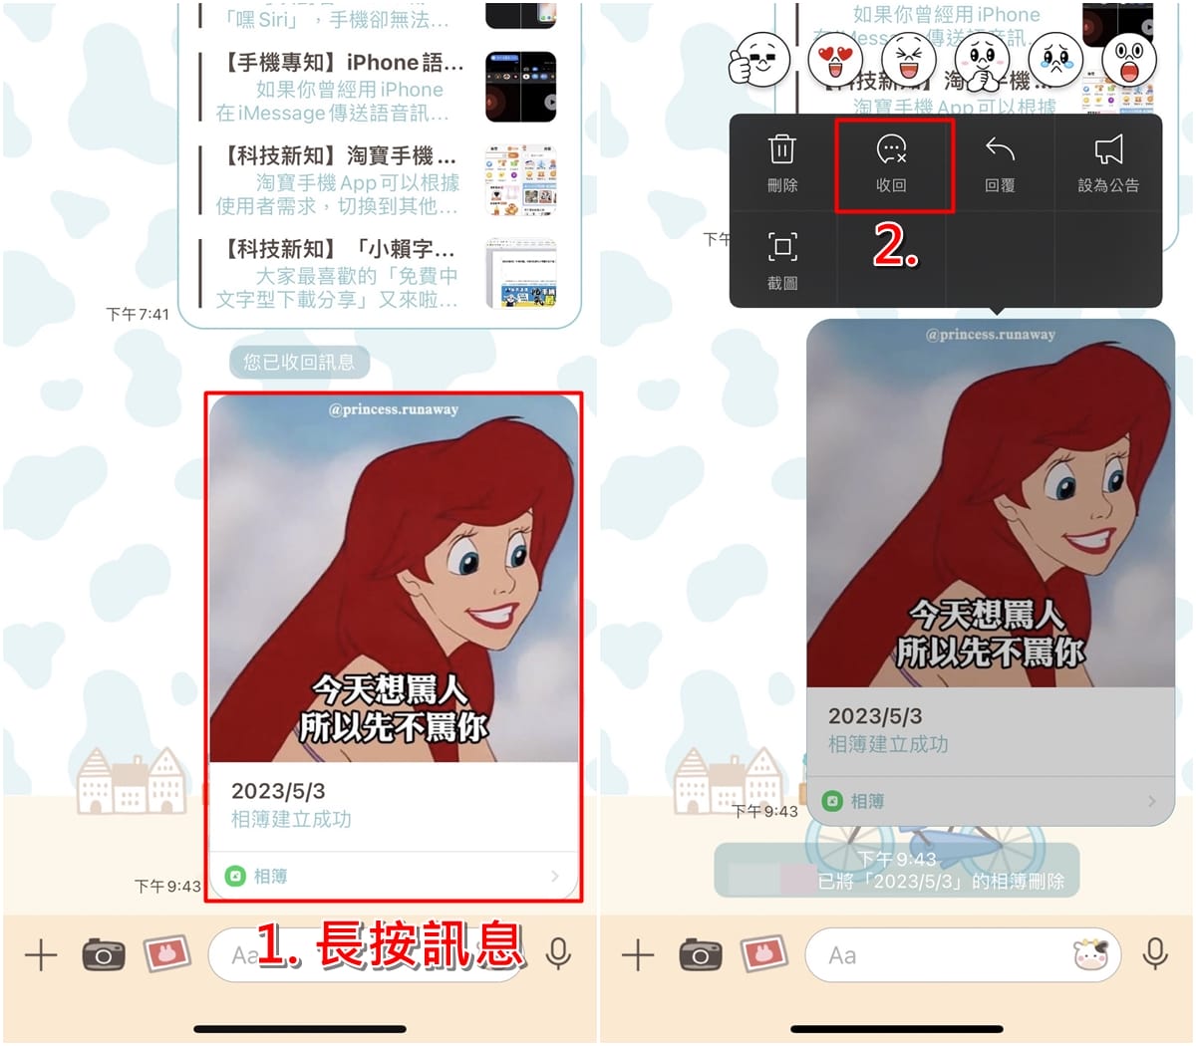
Task: Open the camera in right screenshot chat bar
Action: coord(701,956)
